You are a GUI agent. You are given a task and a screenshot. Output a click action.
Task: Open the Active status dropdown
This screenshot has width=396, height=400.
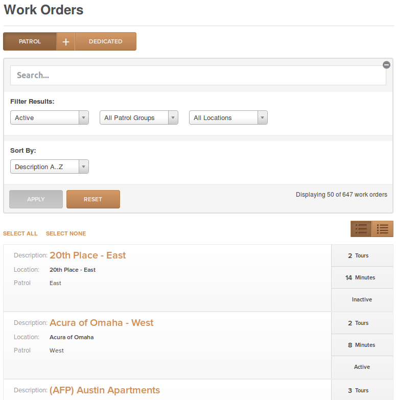coord(50,117)
